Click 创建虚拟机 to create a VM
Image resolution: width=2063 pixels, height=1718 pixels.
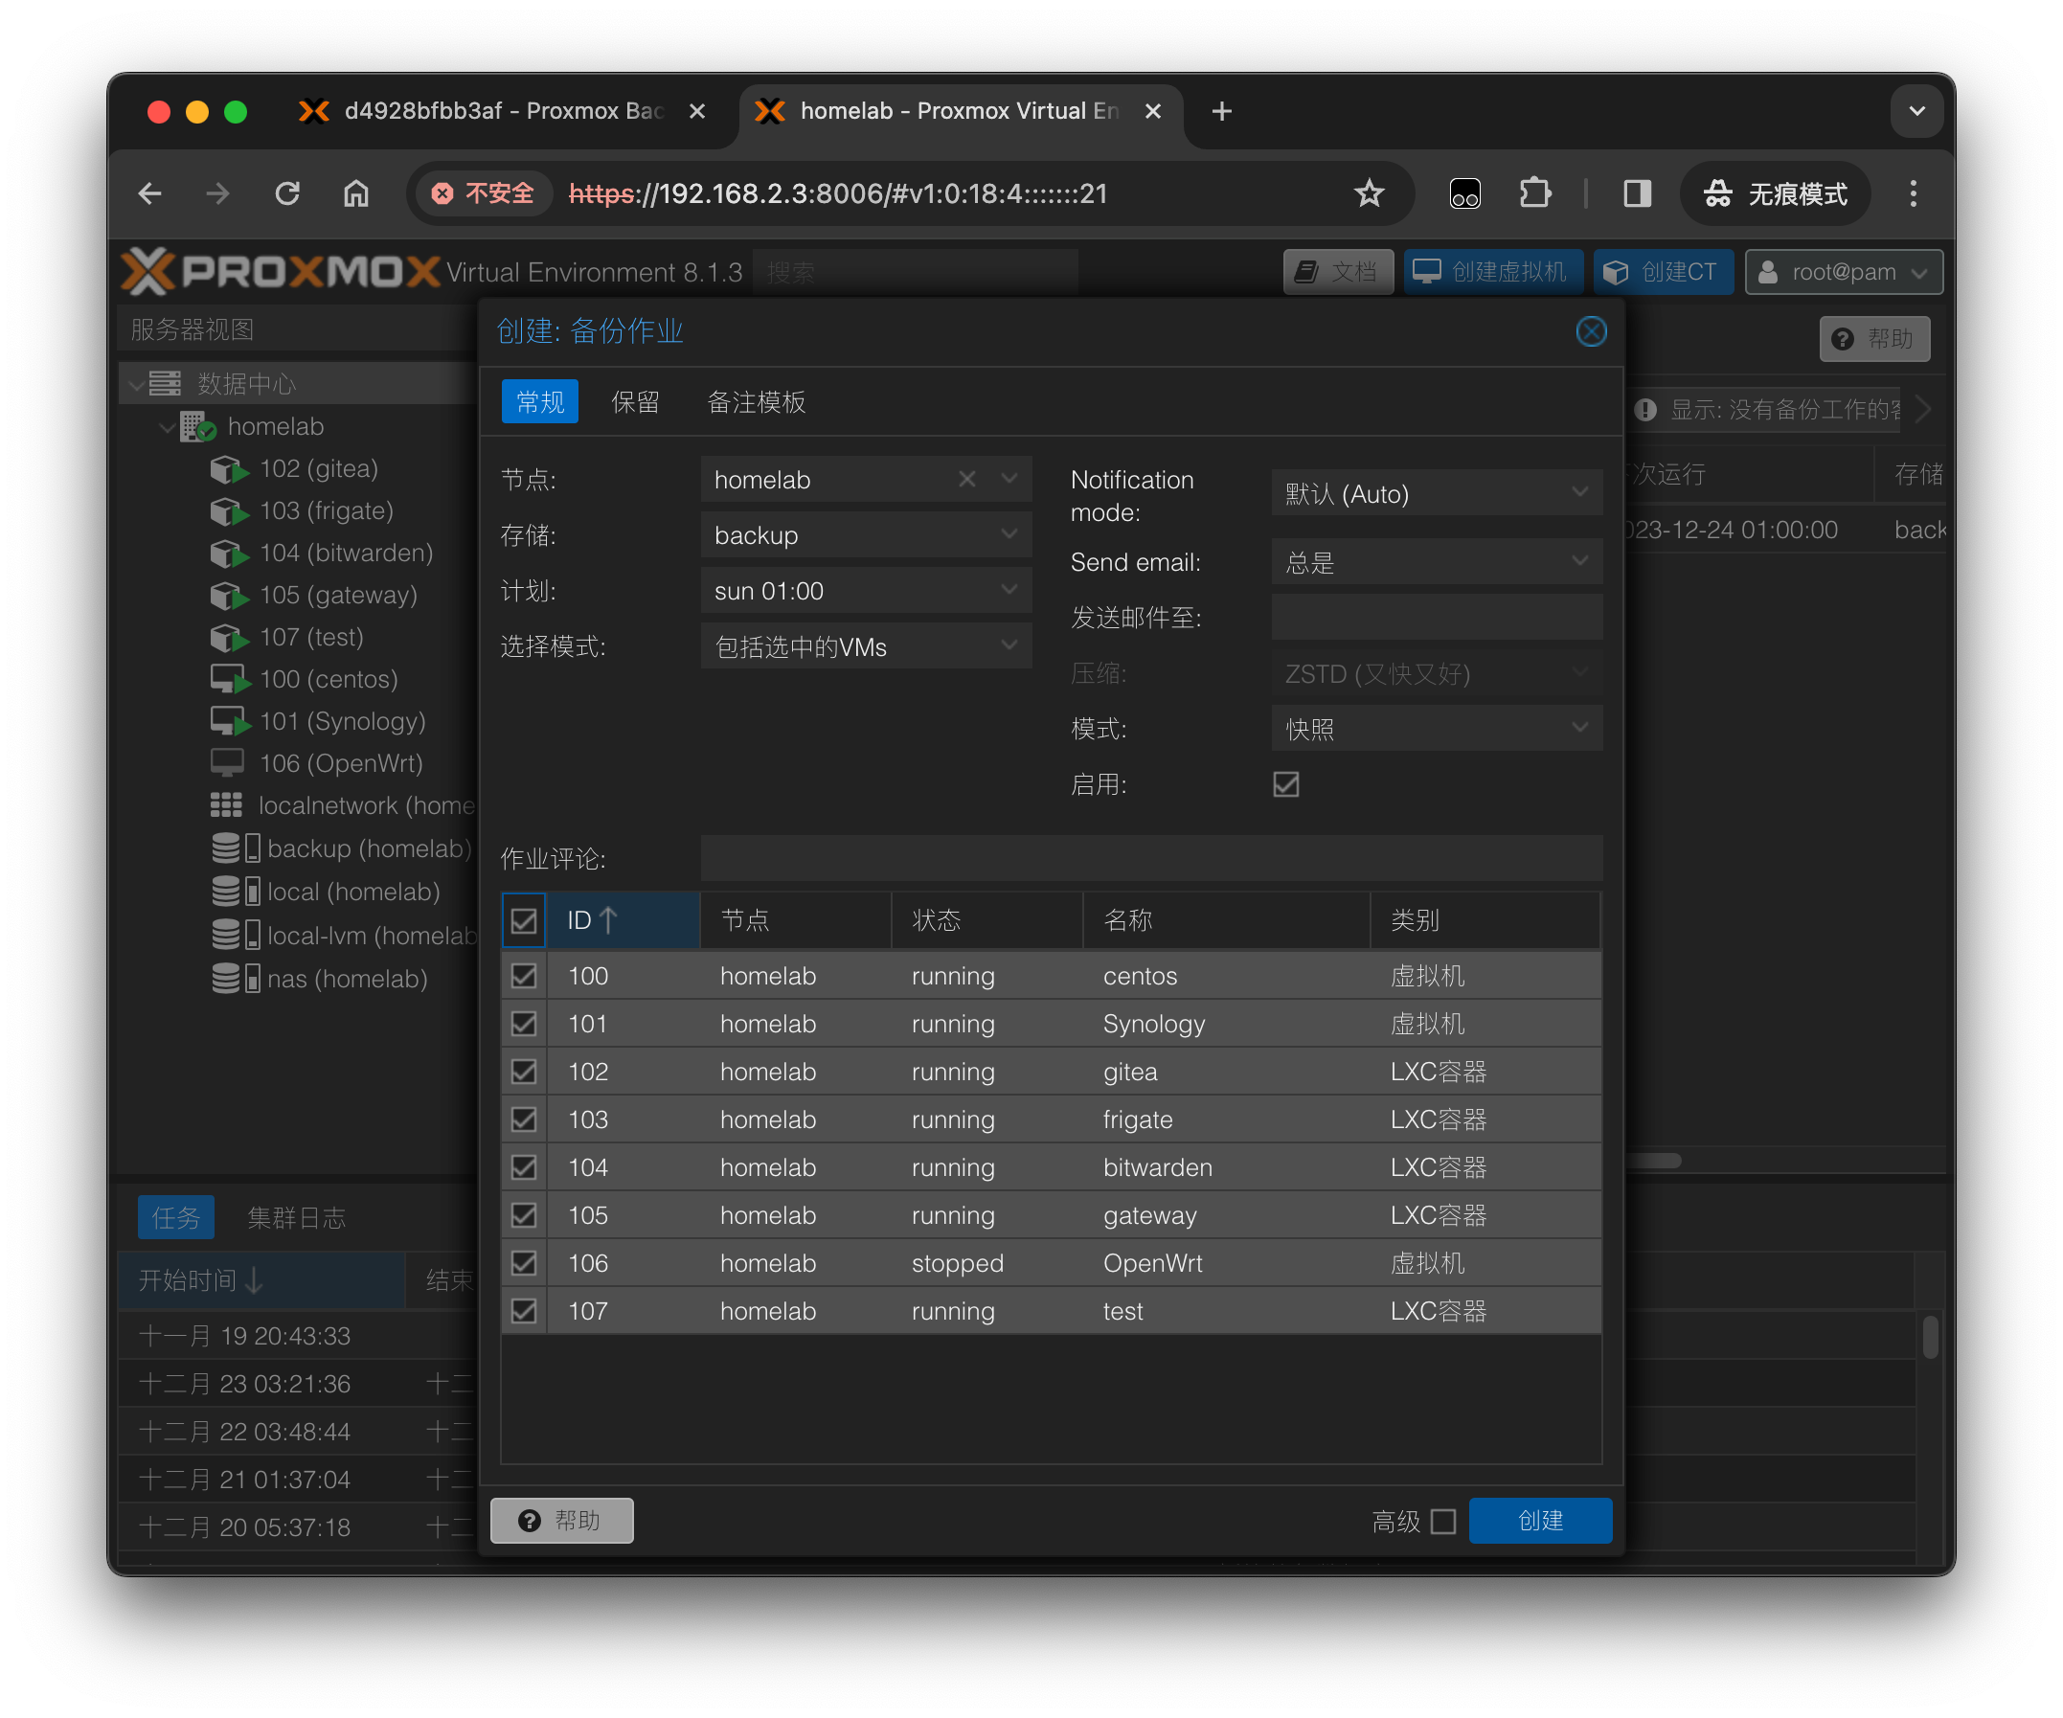[1492, 271]
